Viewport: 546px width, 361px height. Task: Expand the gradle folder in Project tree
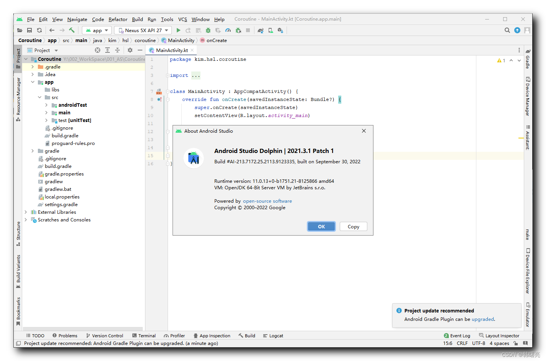(x=32, y=151)
